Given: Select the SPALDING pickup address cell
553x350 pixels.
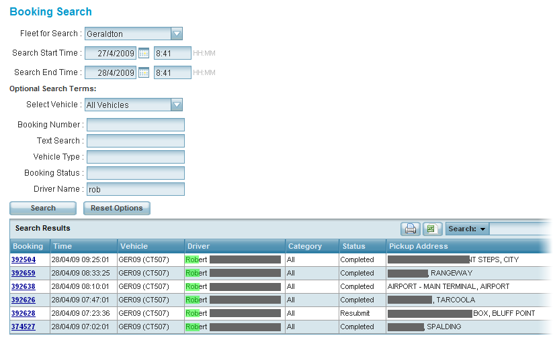Looking at the screenshot, I should pyautogui.click(x=469, y=327).
